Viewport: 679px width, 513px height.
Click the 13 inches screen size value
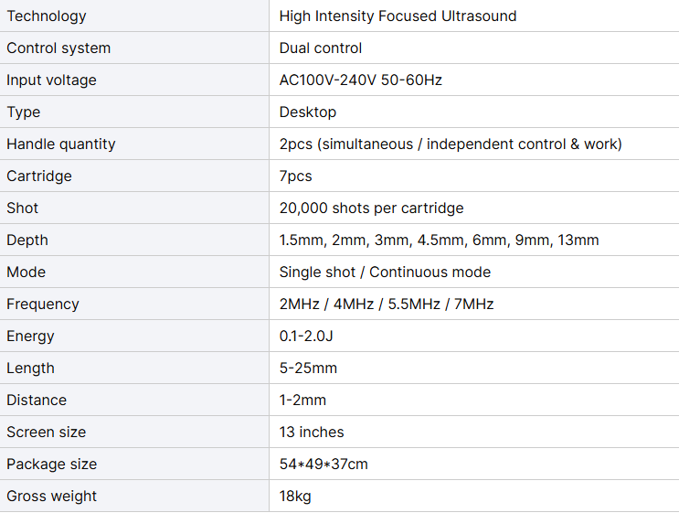pyautogui.click(x=312, y=432)
